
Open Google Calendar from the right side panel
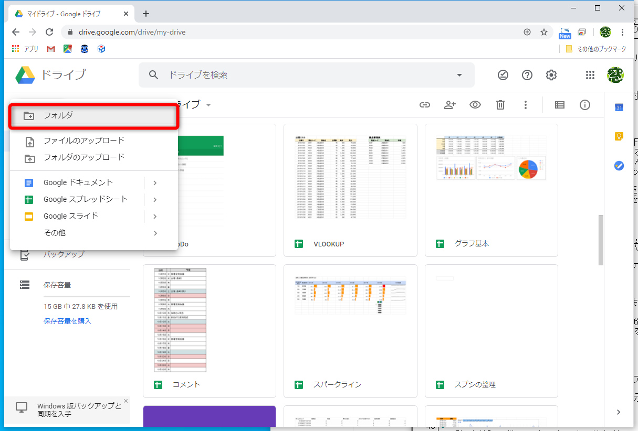coord(619,106)
